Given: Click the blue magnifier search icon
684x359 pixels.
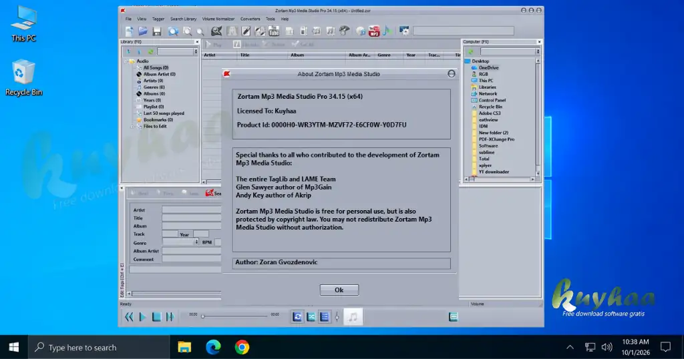Looking at the screenshot, I should pos(173,31).
